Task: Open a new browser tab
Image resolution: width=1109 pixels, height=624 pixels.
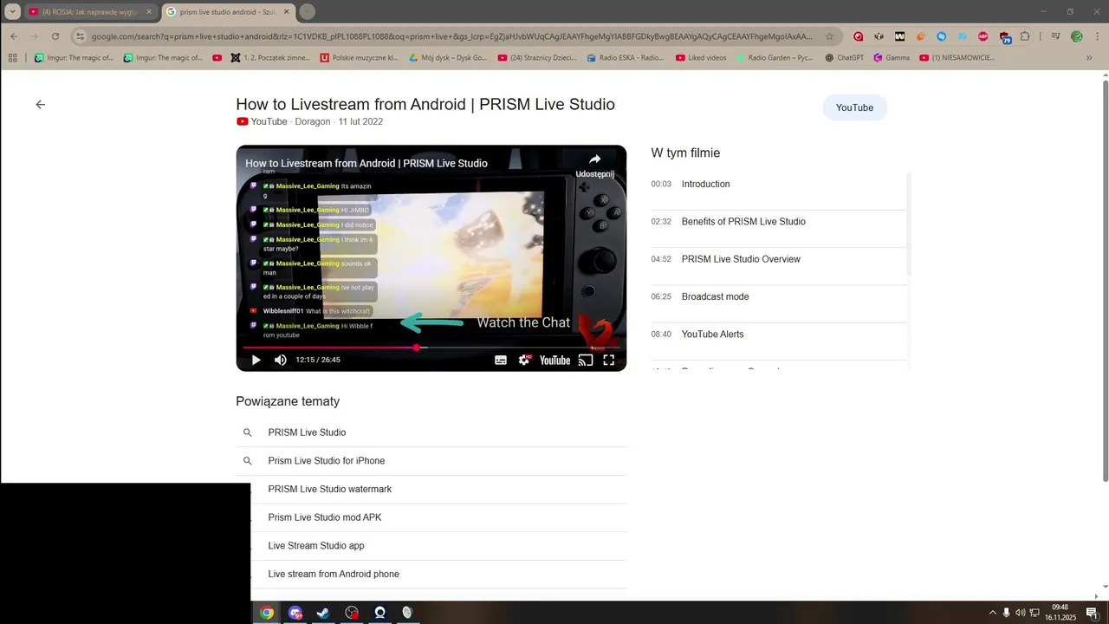Action: (307, 12)
